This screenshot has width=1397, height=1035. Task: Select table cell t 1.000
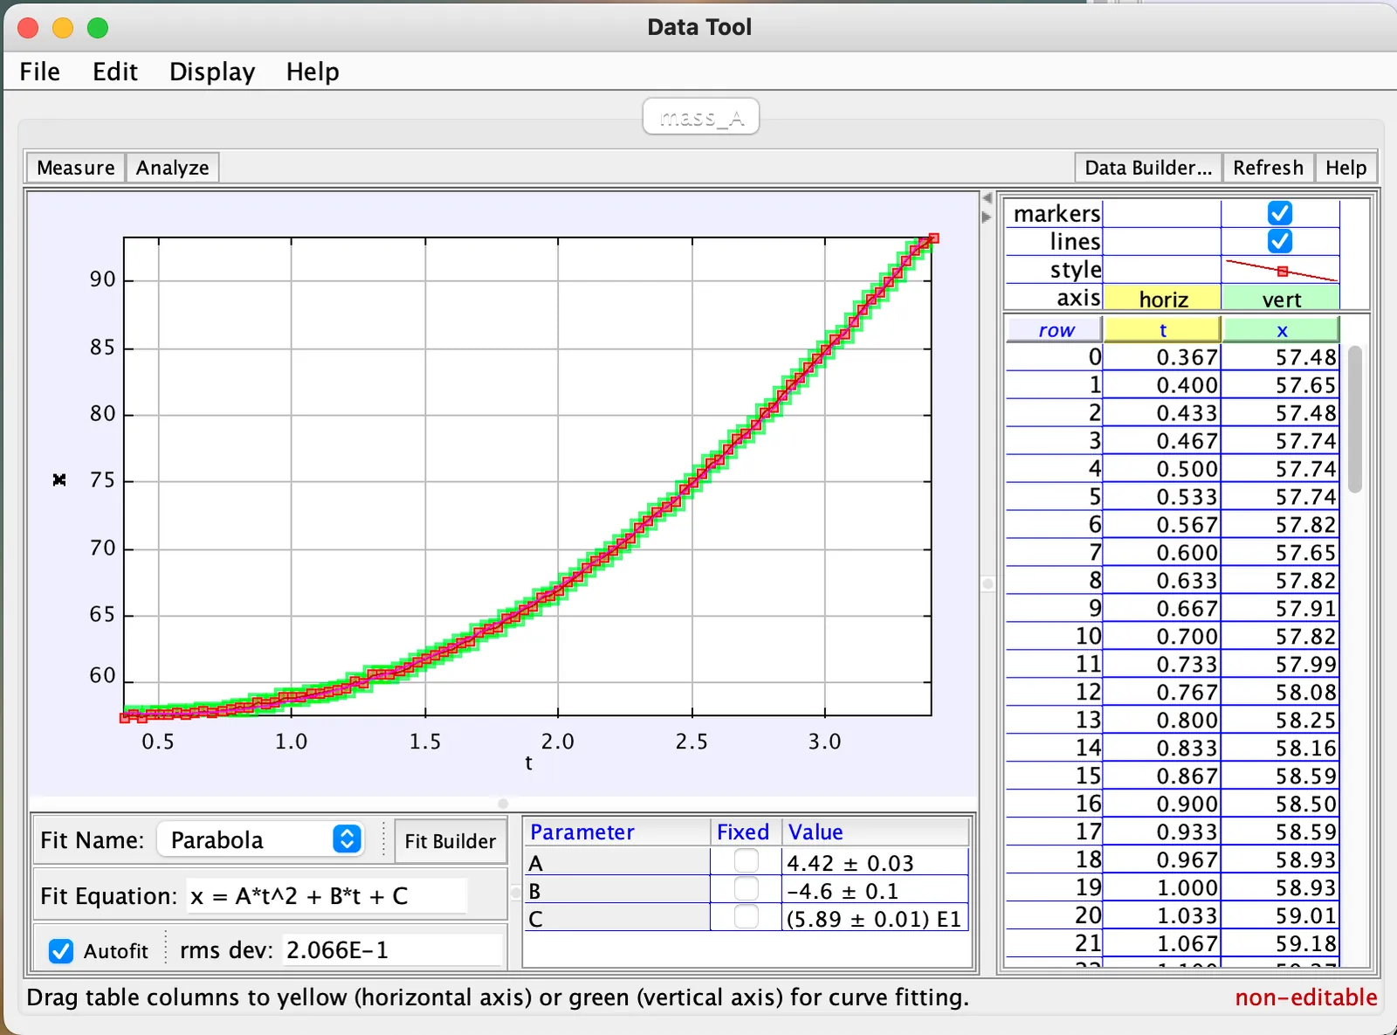[x=1162, y=888]
